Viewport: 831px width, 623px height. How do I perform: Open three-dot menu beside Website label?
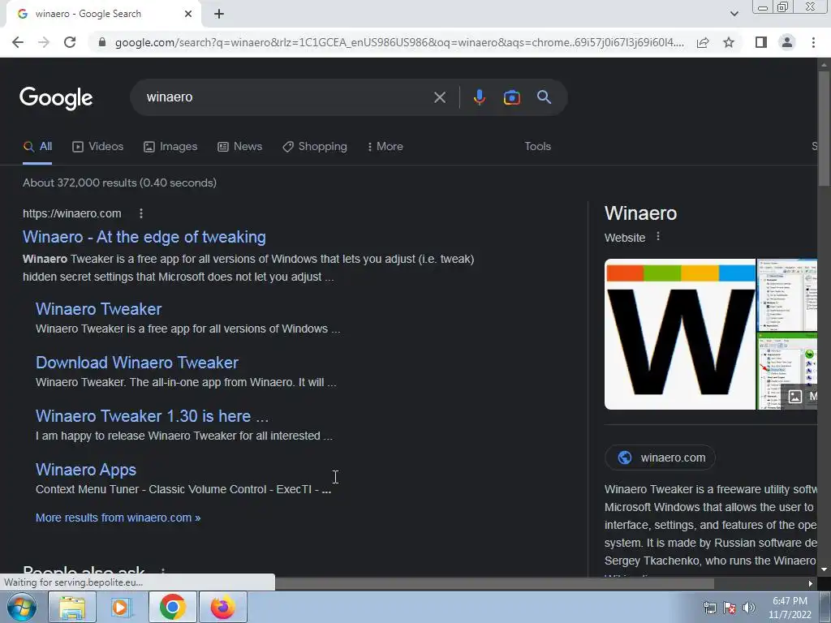click(658, 237)
